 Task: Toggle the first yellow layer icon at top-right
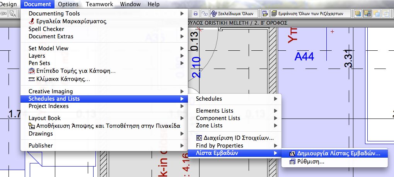pos(358,14)
